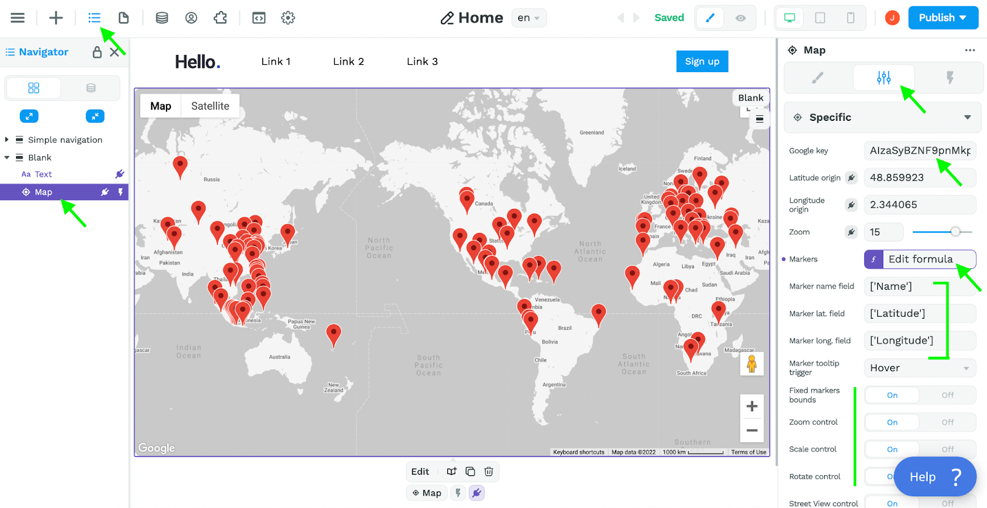987x508 pixels.
Task: Click the Street View pegman icon
Action: click(752, 364)
